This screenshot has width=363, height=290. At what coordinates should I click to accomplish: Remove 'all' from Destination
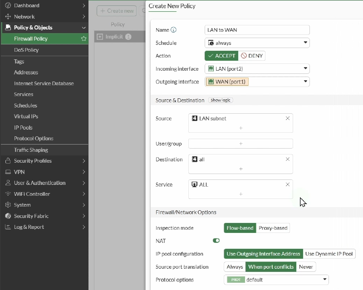[288, 159]
